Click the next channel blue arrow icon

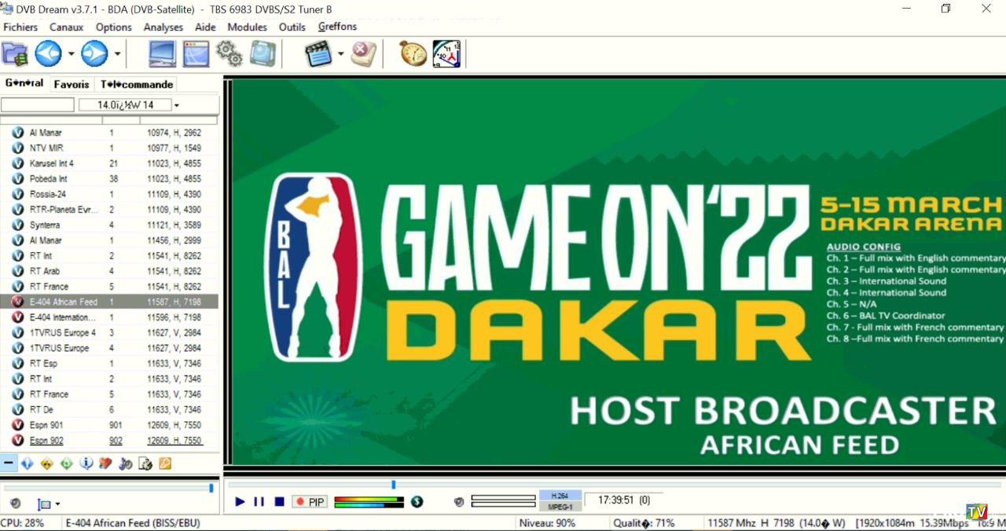94,53
